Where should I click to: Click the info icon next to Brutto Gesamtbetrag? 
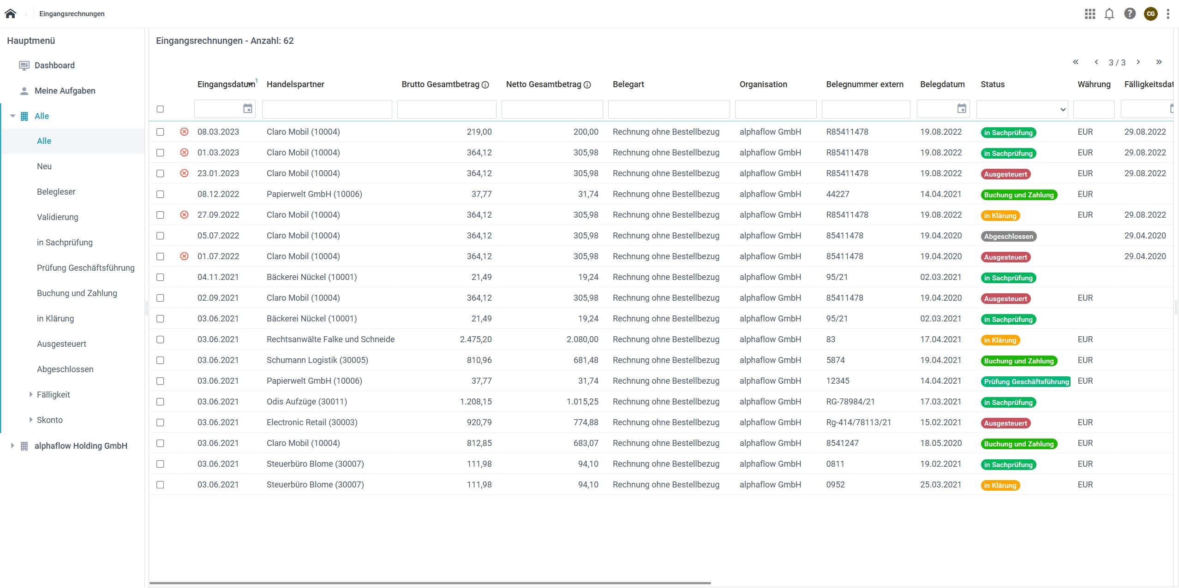point(485,85)
